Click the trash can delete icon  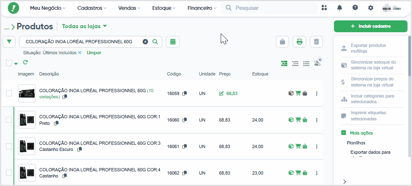316,42
